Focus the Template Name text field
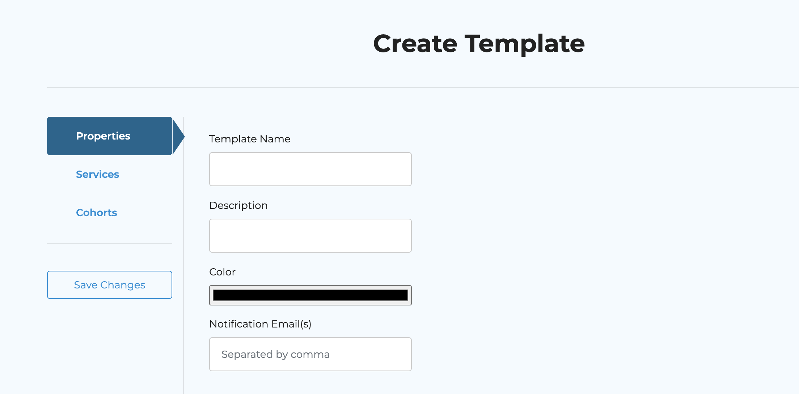Viewport: 799px width, 394px height. point(310,169)
